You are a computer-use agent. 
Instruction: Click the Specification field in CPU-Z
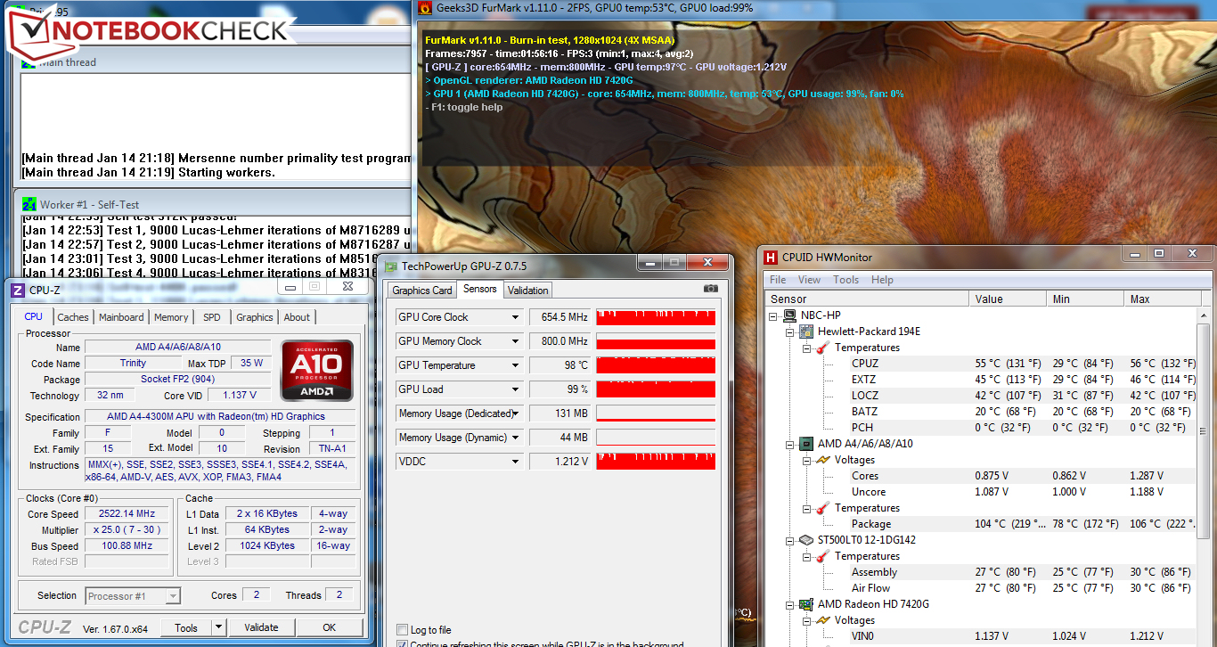click(x=219, y=417)
